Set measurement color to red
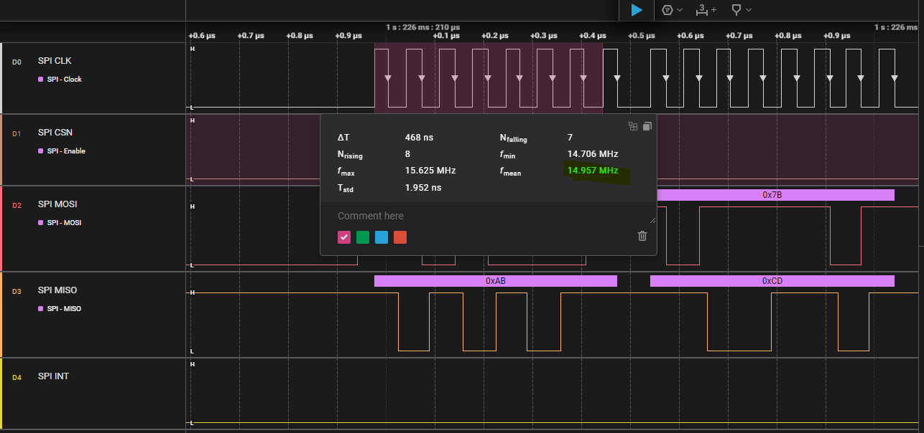The width and height of the screenshot is (924, 433). [x=400, y=237]
